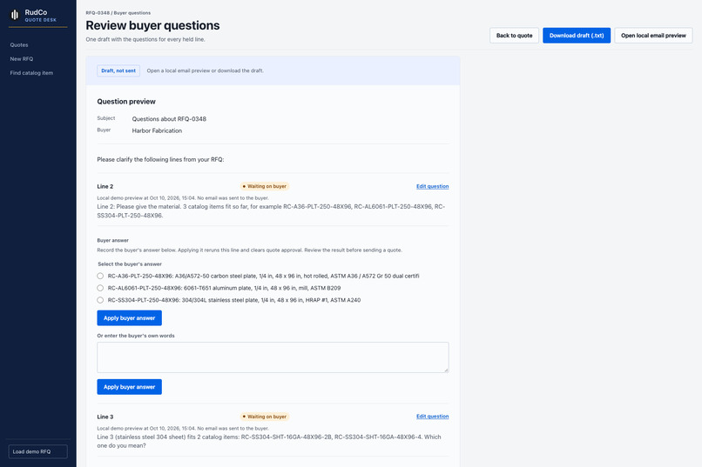Click the RudCo logo icon
Image resolution: width=702 pixels, height=467 pixels.
[15, 15]
